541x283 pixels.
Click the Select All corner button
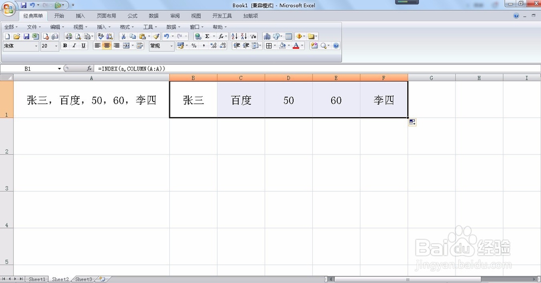pos(6,78)
